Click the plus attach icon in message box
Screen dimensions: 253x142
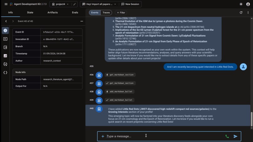[x=103, y=136]
